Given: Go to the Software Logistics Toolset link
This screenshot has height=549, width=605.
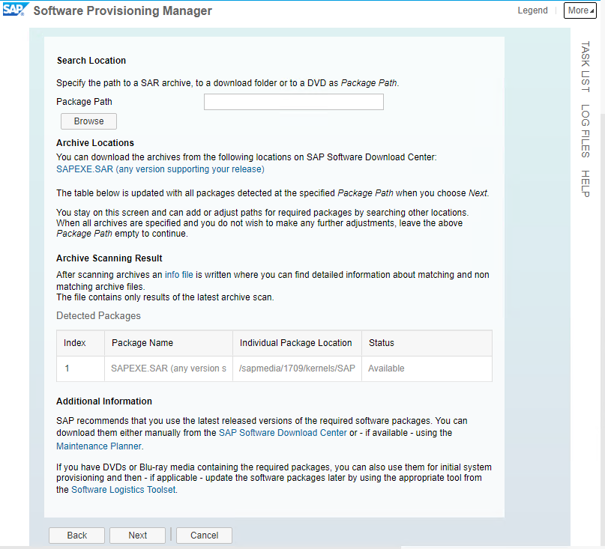Looking at the screenshot, I should [x=123, y=490].
